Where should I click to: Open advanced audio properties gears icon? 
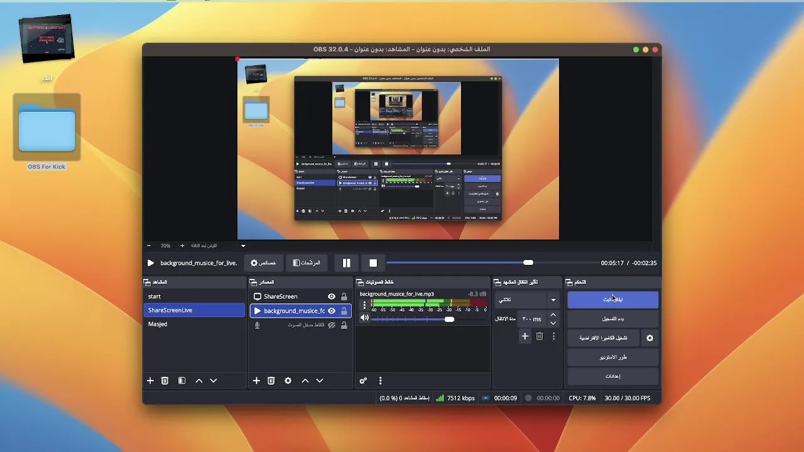click(363, 380)
